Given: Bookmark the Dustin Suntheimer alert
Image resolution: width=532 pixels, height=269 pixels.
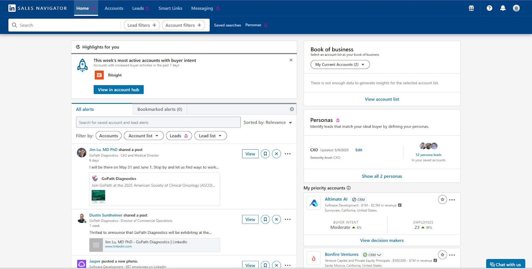Looking at the screenshot, I should [x=265, y=219].
